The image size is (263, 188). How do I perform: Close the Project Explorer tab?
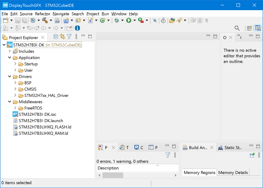click(43, 37)
